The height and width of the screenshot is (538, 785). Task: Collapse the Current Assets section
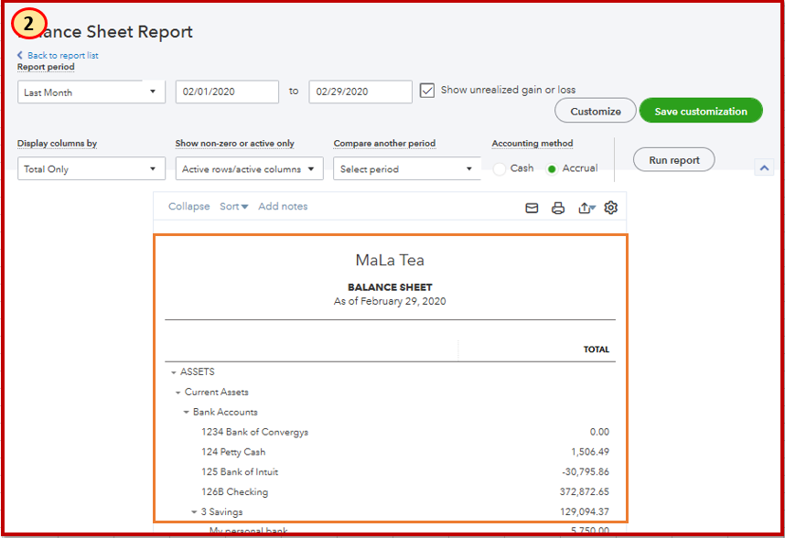tap(177, 393)
